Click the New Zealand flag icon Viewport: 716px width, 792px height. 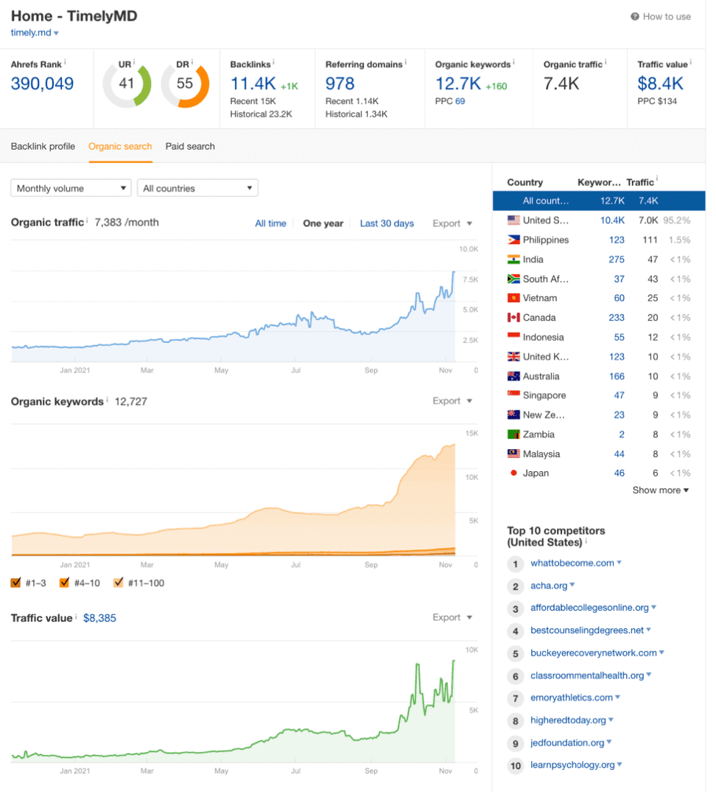513,414
